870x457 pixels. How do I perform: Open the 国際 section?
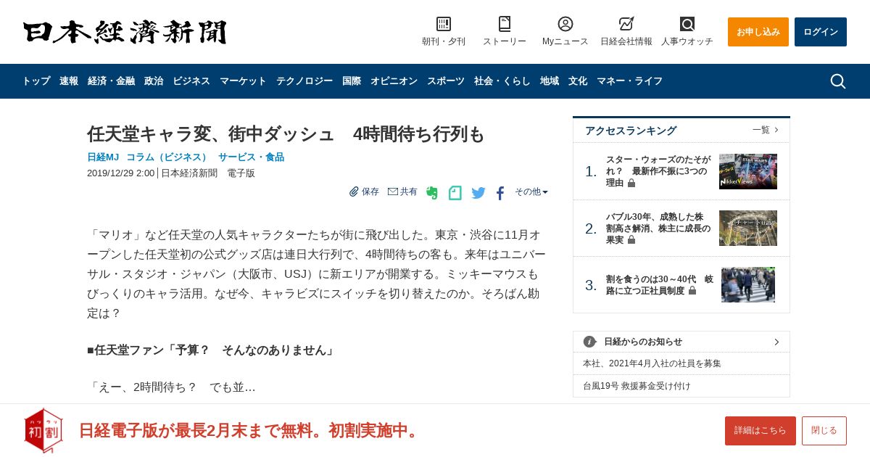pyautogui.click(x=352, y=81)
